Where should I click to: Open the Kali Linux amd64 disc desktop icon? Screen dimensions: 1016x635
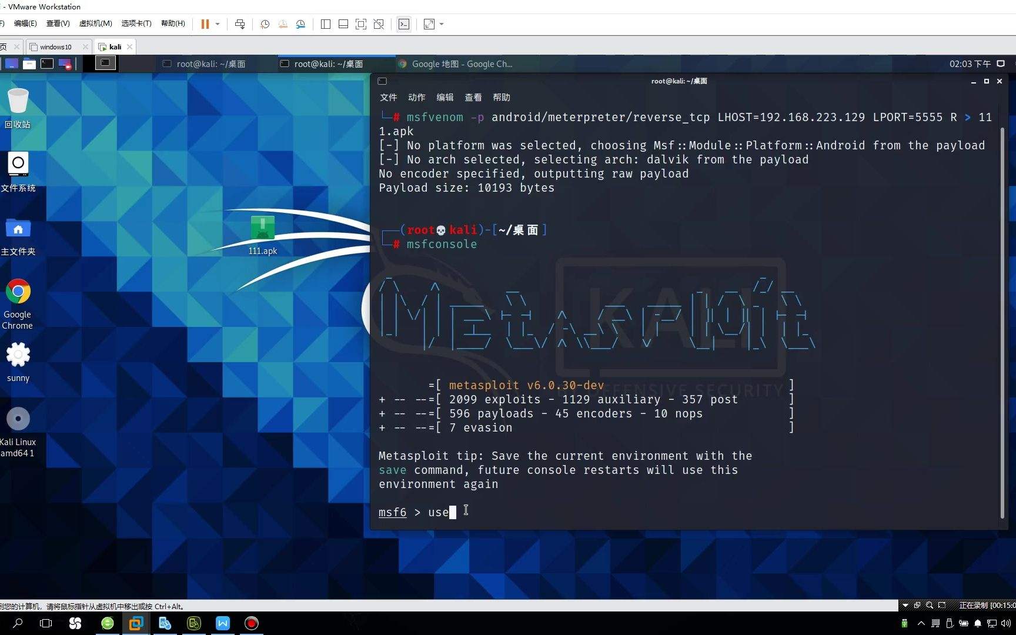pos(18,432)
